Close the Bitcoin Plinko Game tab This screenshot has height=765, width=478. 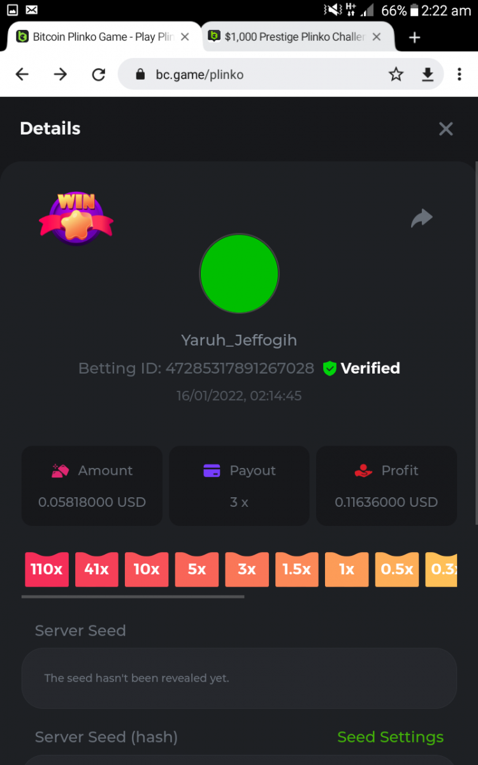(x=185, y=37)
